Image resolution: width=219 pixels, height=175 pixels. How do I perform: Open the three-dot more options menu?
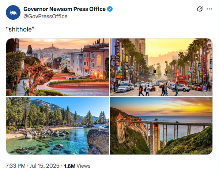coord(209,9)
